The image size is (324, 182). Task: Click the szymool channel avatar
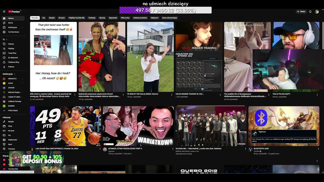105,149
